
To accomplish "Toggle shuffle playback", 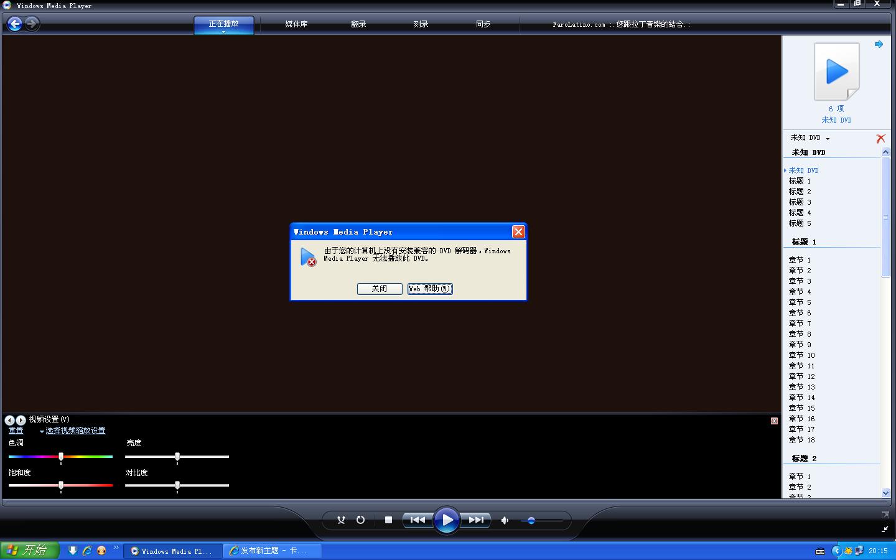I will [x=341, y=520].
